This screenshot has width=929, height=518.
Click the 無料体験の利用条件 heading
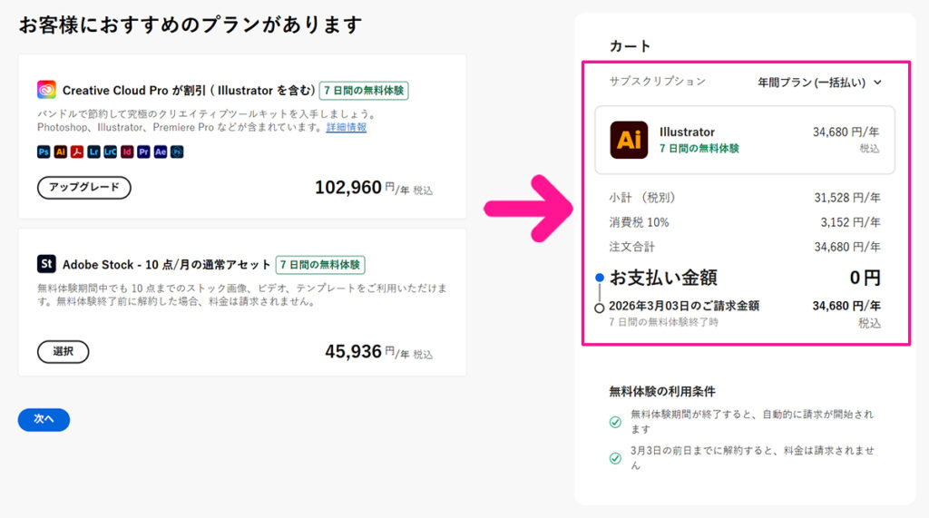coord(661,391)
